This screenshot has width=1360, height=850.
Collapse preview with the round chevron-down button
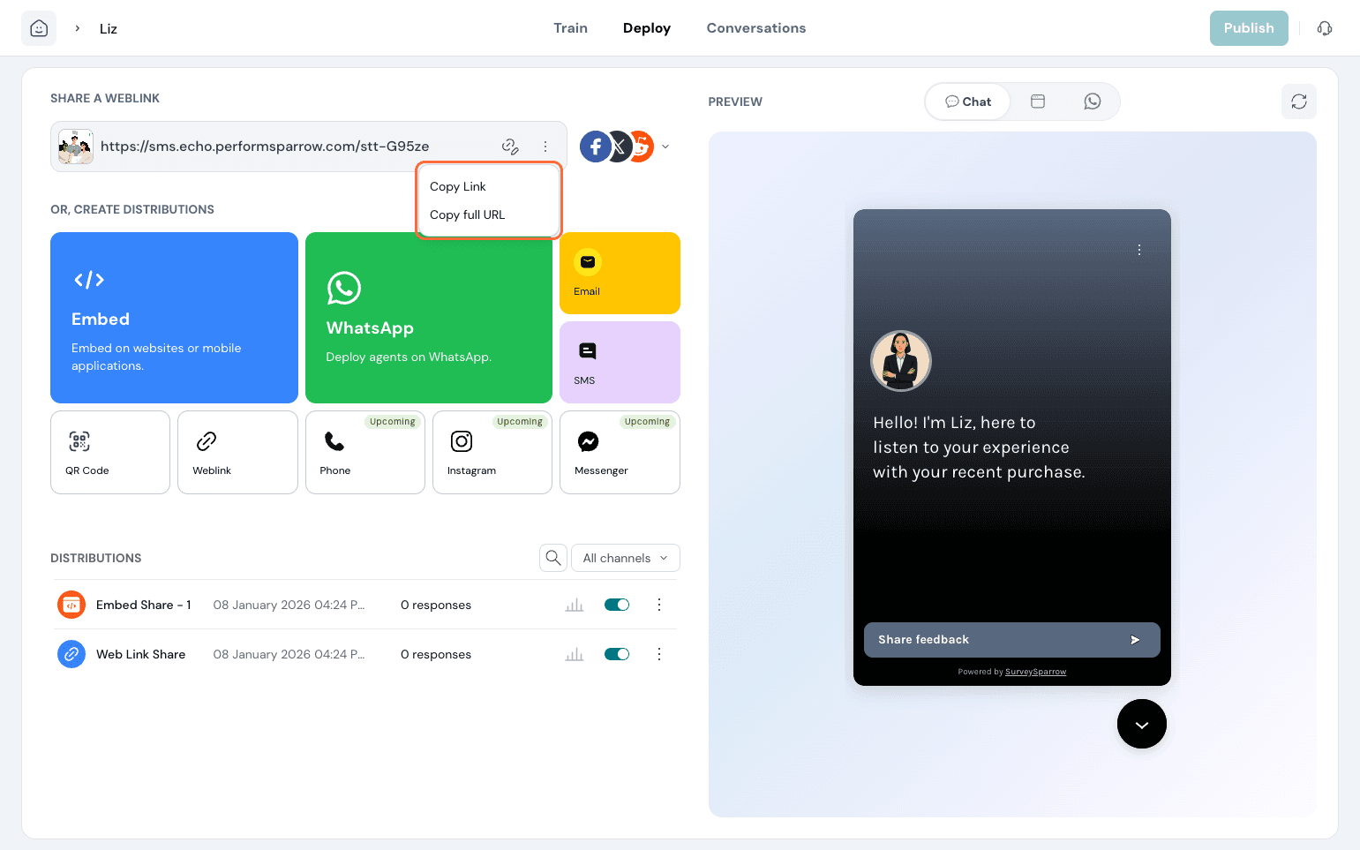(1141, 724)
